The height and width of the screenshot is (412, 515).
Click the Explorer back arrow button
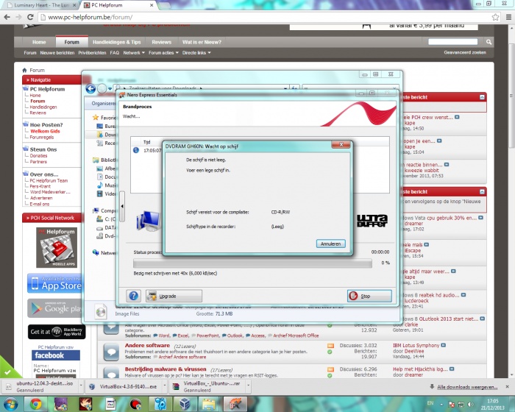91,88
